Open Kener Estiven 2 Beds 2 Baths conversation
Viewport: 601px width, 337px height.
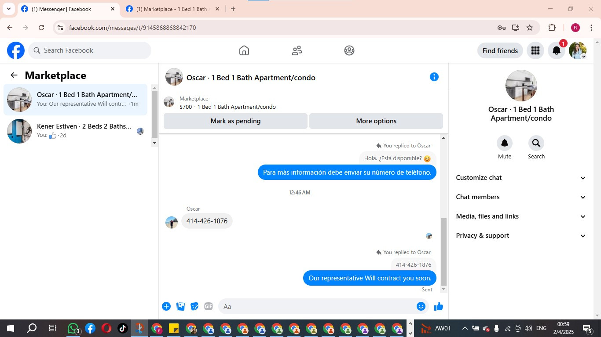(x=75, y=131)
